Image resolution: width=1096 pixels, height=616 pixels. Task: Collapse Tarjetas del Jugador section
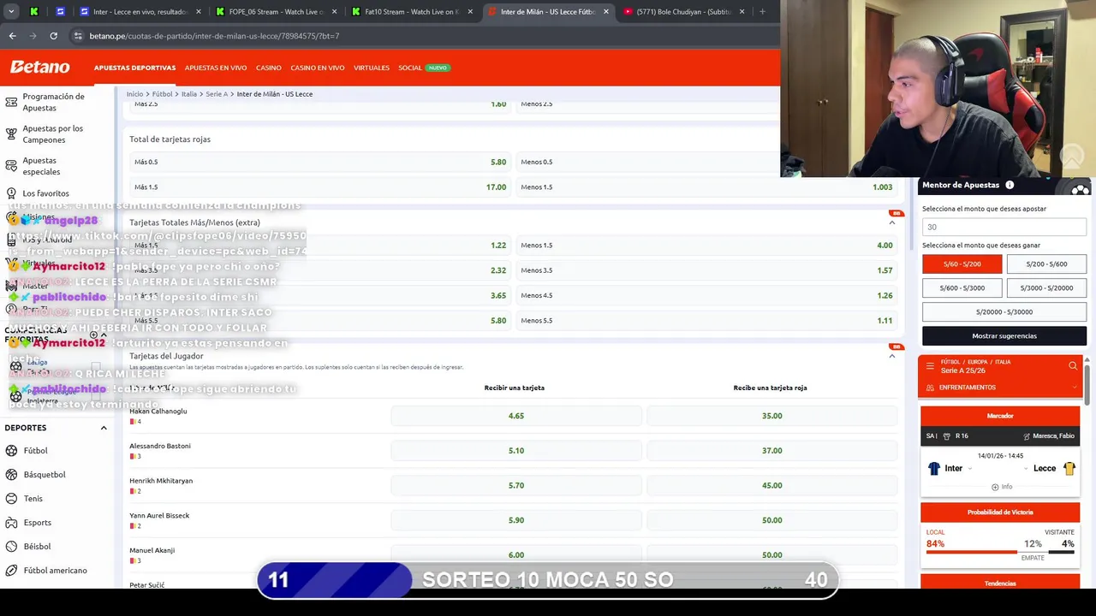(x=892, y=356)
